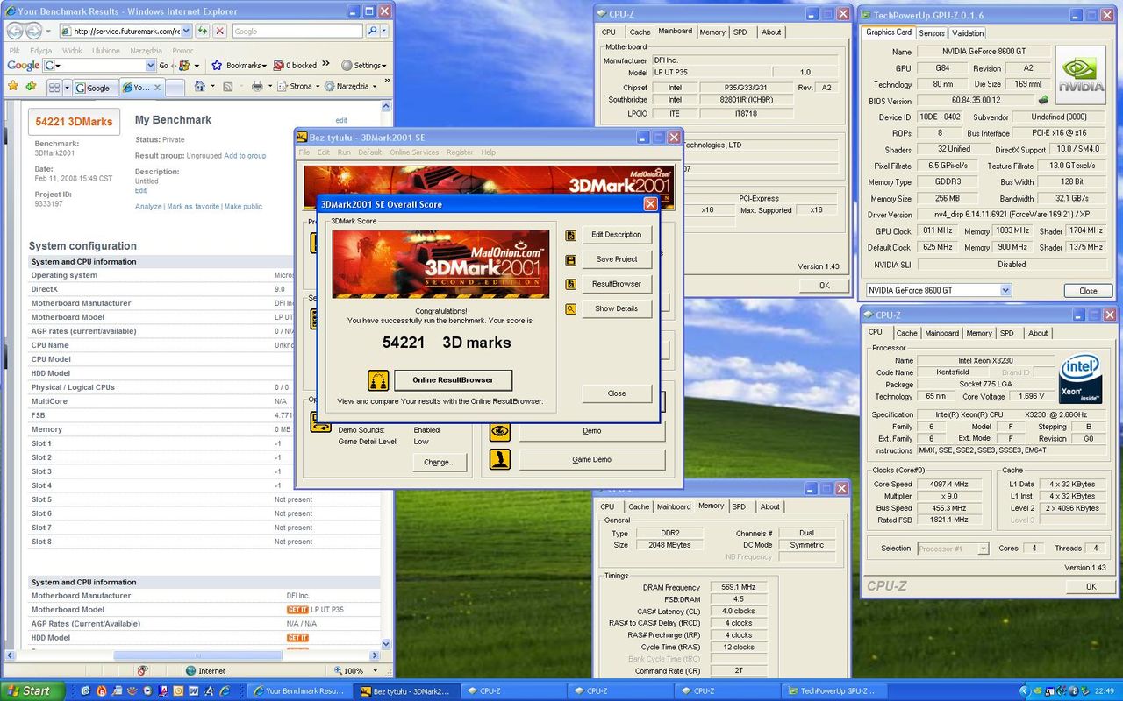
Task: Click Show Details button
Action: click(x=617, y=308)
